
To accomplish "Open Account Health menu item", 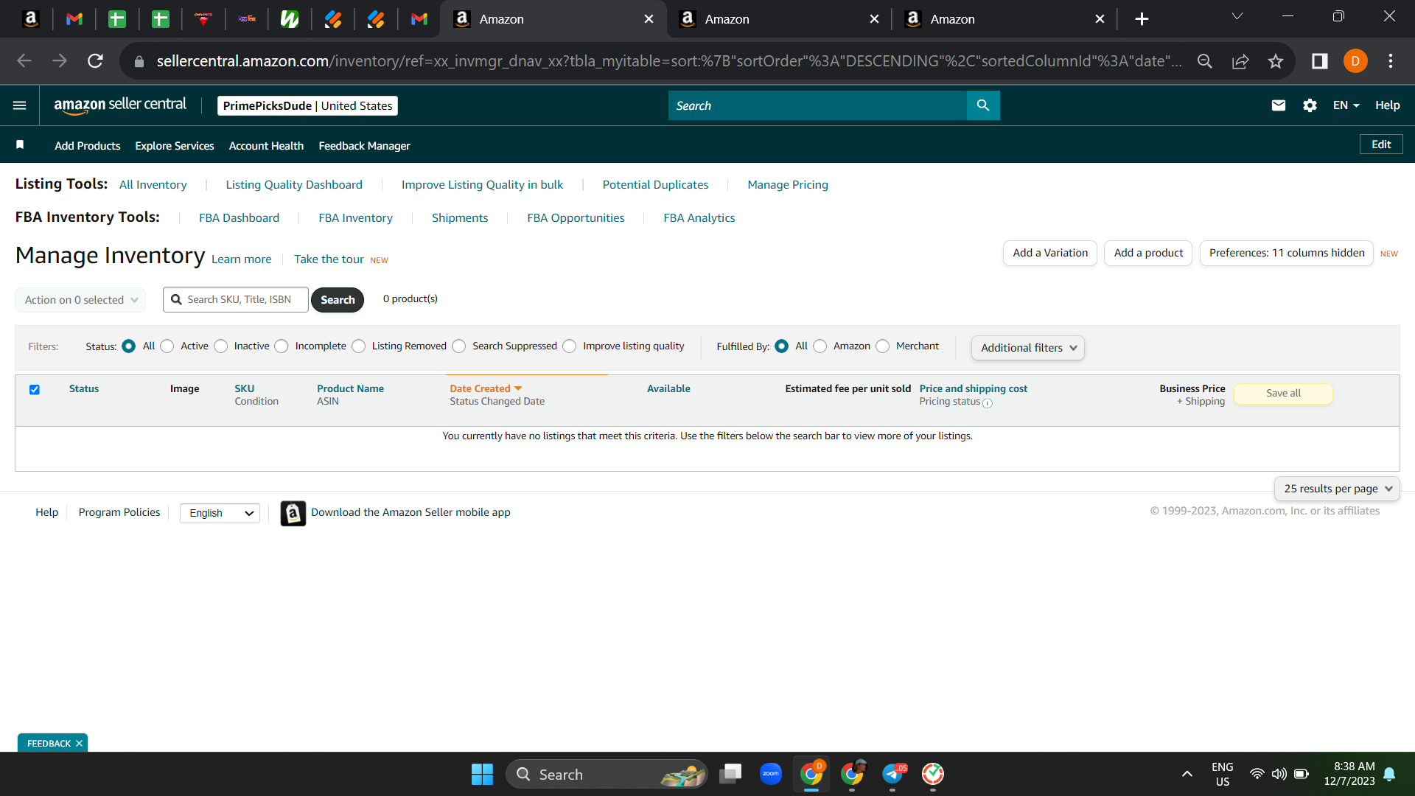I will [266, 146].
